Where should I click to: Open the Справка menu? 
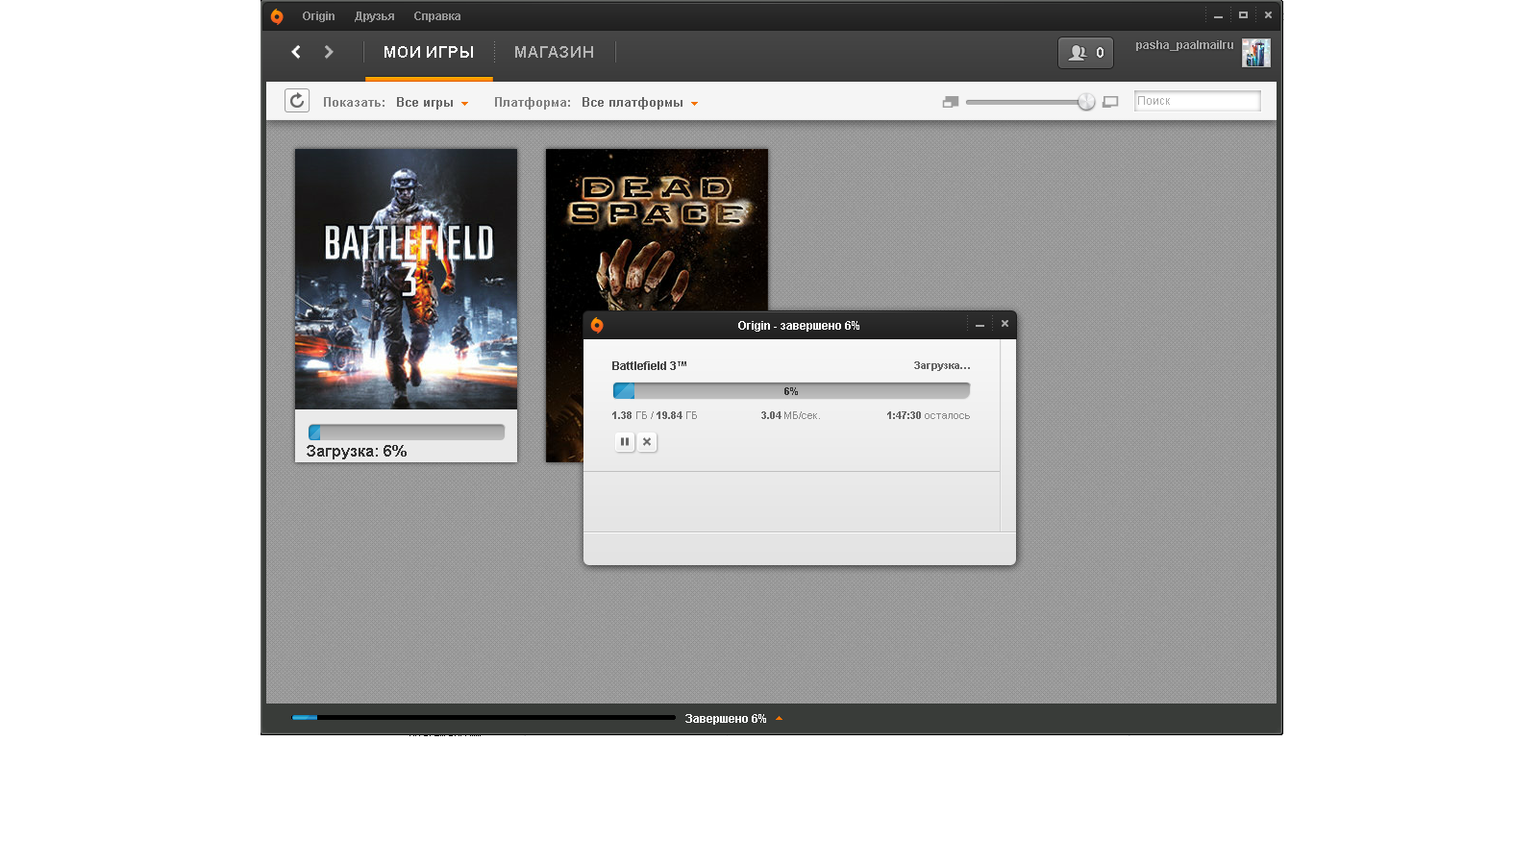(436, 16)
